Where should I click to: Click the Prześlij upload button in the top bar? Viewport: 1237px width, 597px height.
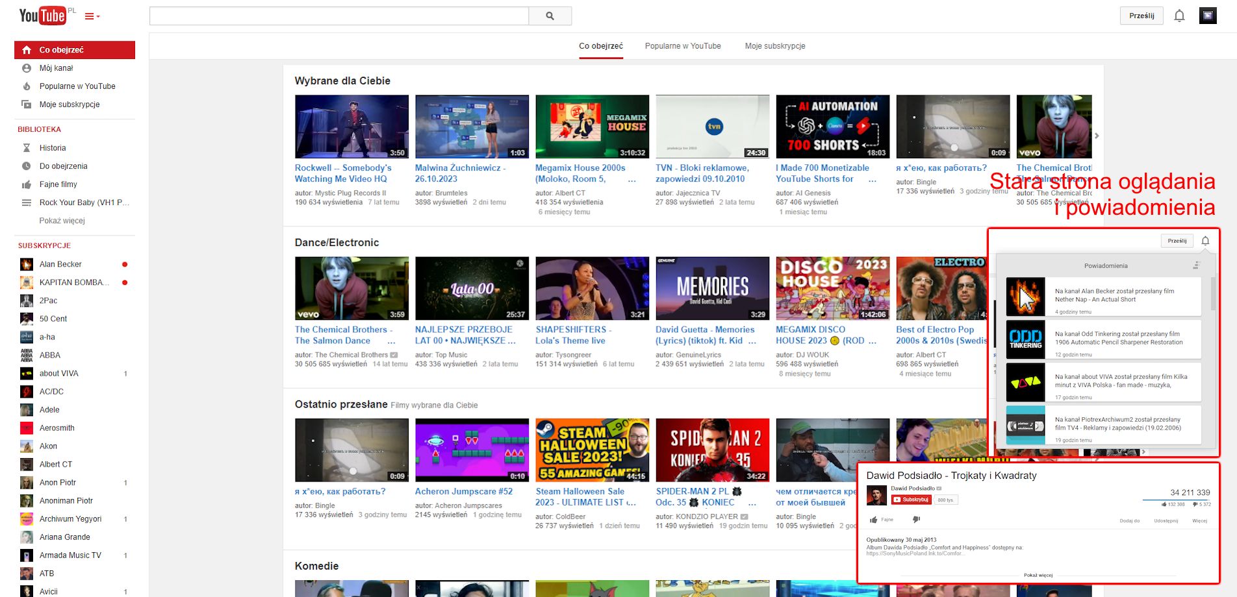(1141, 16)
